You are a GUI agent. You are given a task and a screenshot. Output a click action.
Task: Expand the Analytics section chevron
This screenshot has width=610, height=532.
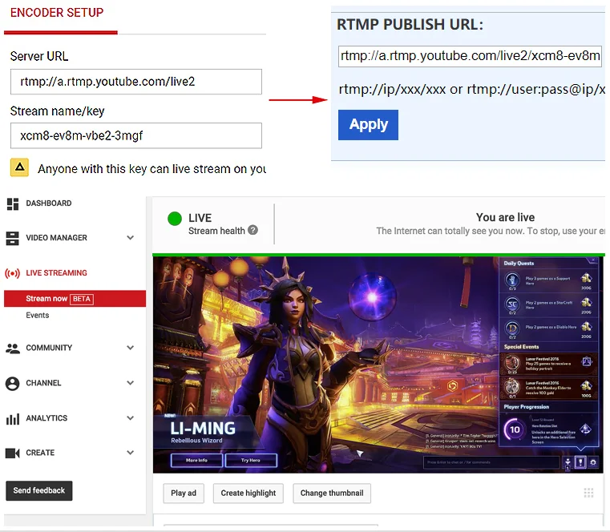pos(131,418)
